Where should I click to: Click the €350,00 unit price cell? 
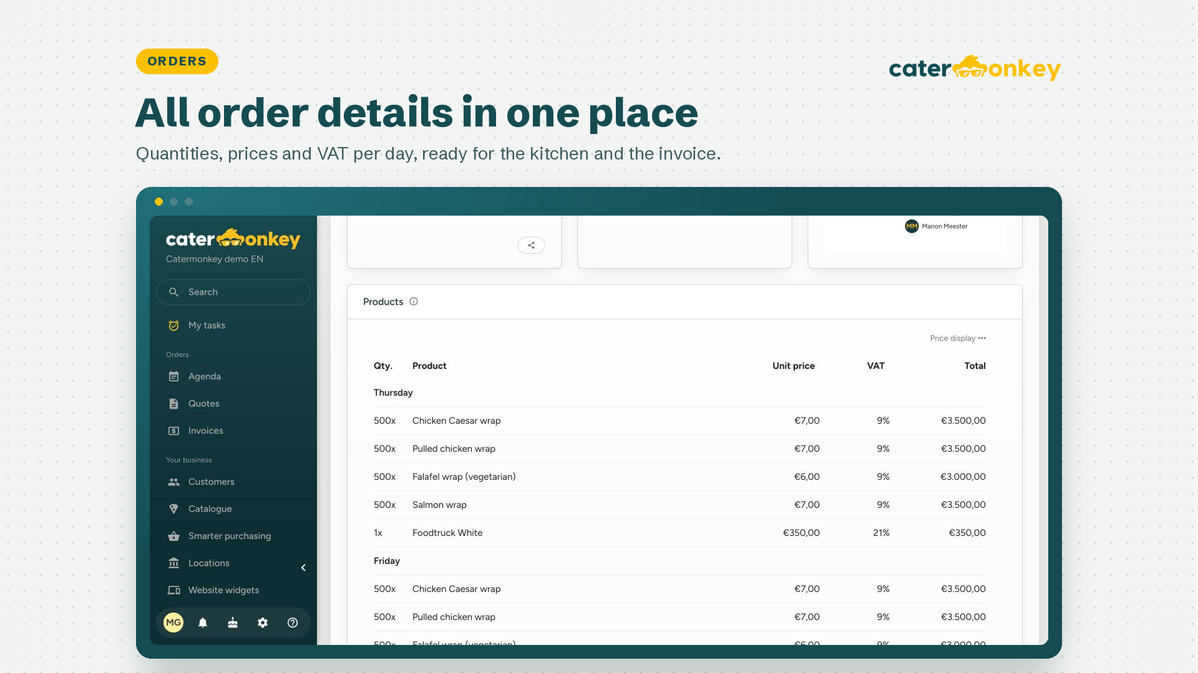pyautogui.click(x=801, y=533)
